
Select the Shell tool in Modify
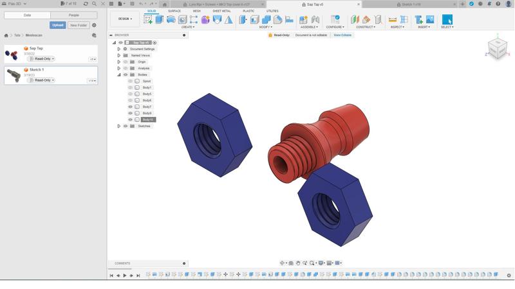click(x=254, y=20)
